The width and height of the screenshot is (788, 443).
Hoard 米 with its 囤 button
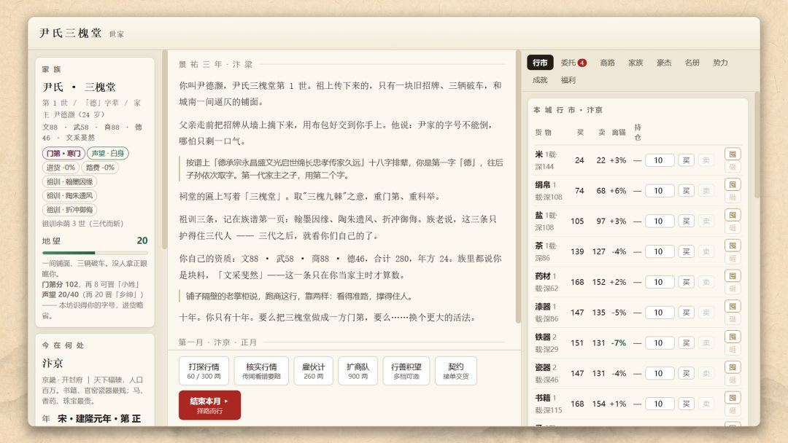pos(733,154)
